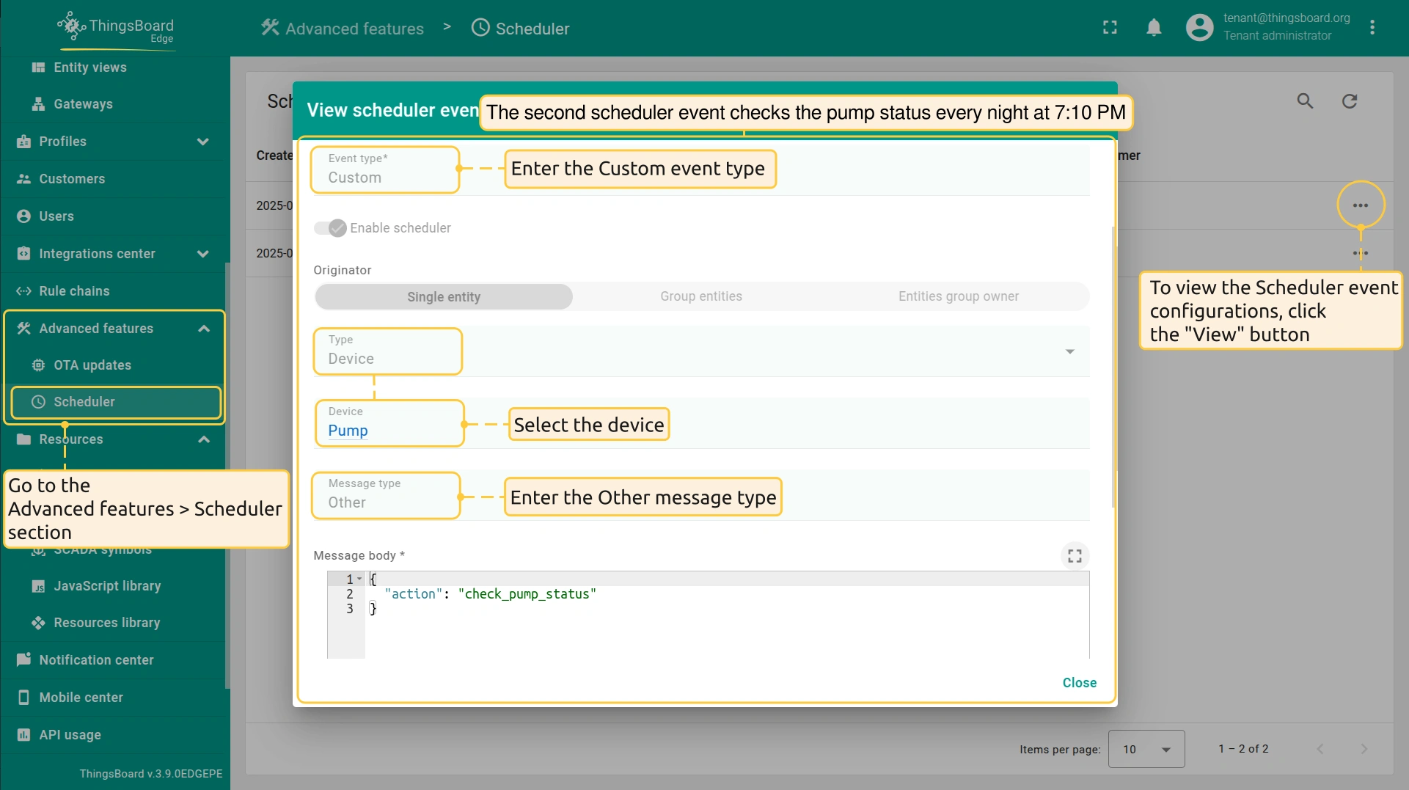
Task: Click the Pump device link
Action: (348, 431)
